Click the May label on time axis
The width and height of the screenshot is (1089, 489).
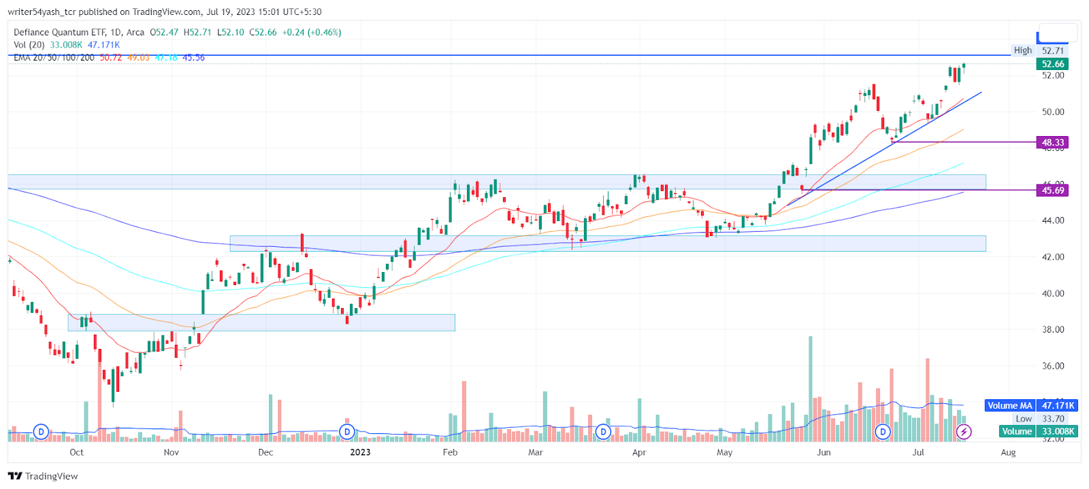725,452
